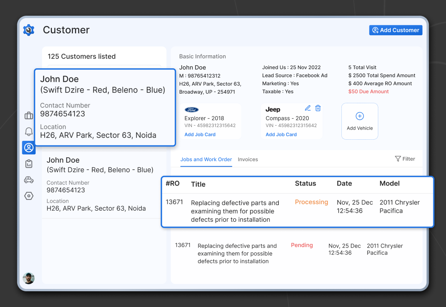Click the Ford logo on Explorer card
Viewport: 446px width, 307px height.
192,110
